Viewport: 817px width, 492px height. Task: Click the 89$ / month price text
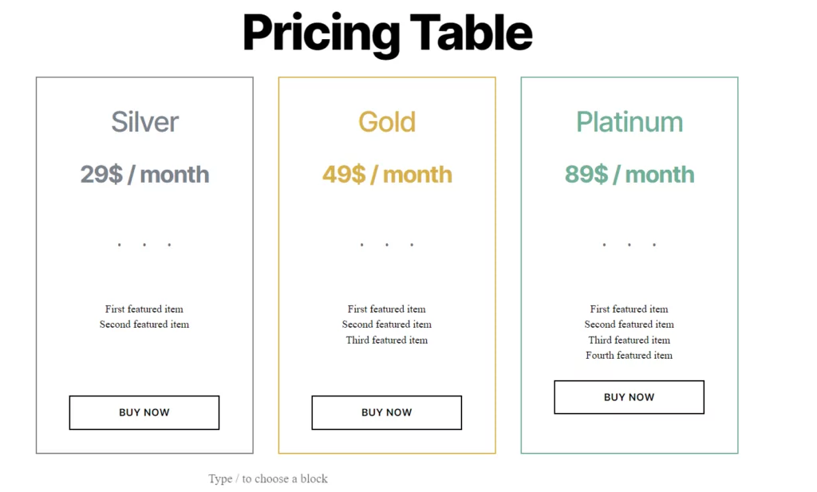click(x=629, y=175)
